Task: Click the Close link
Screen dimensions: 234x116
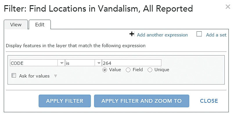Action: pos(209,101)
